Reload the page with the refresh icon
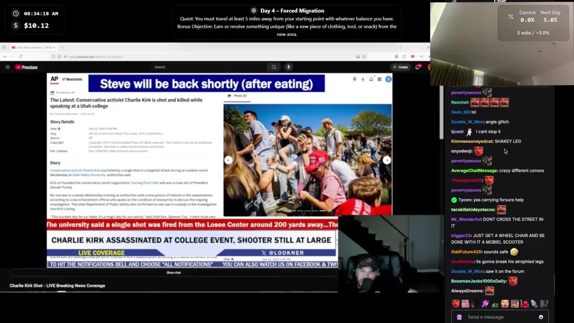574x323 pixels. (21, 57)
